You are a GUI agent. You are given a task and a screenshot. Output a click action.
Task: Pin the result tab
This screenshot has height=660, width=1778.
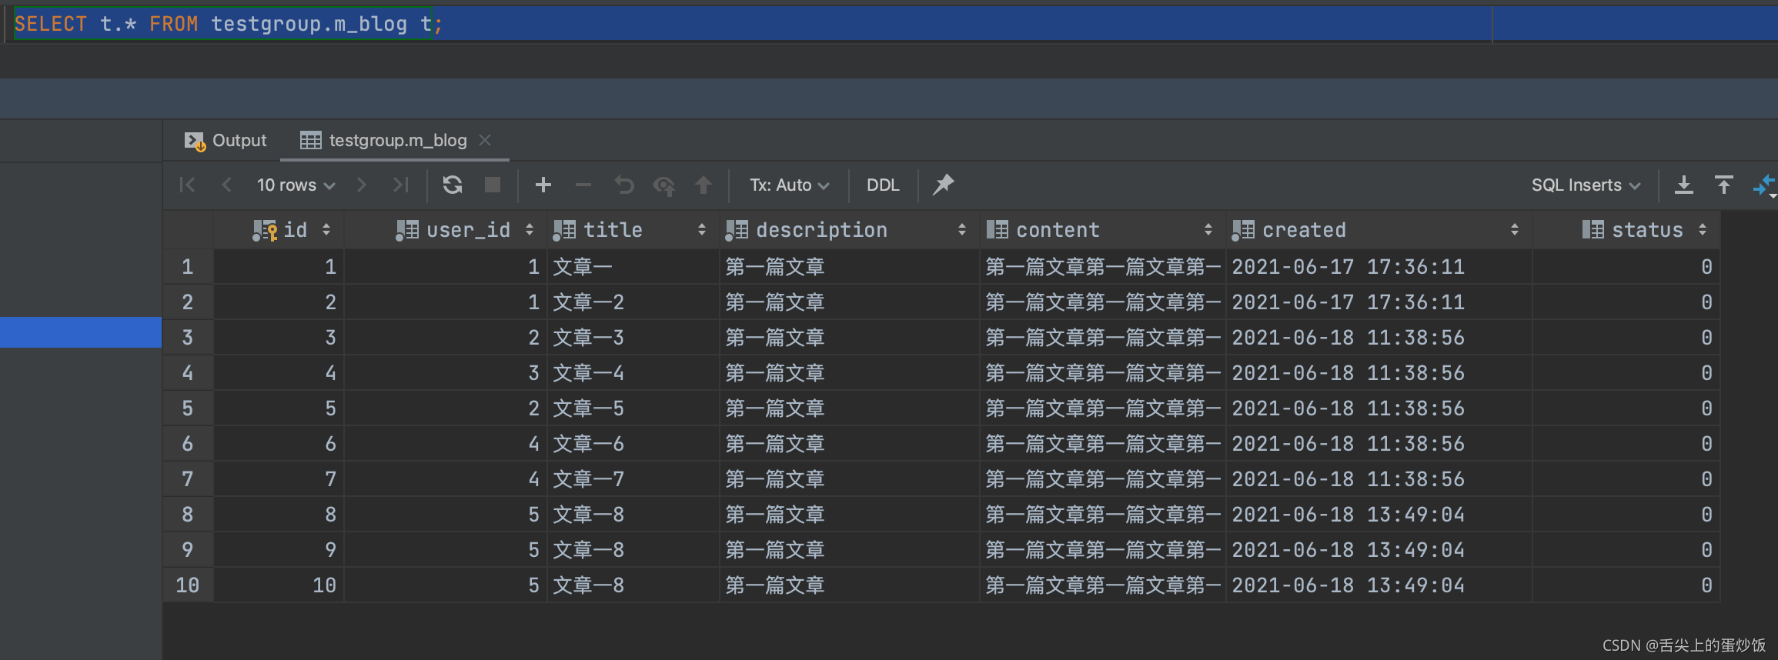[x=943, y=185]
